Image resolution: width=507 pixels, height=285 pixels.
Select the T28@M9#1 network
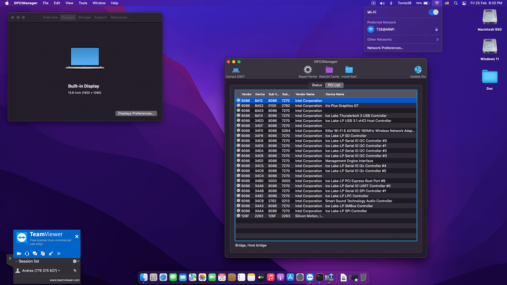(x=403, y=29)
